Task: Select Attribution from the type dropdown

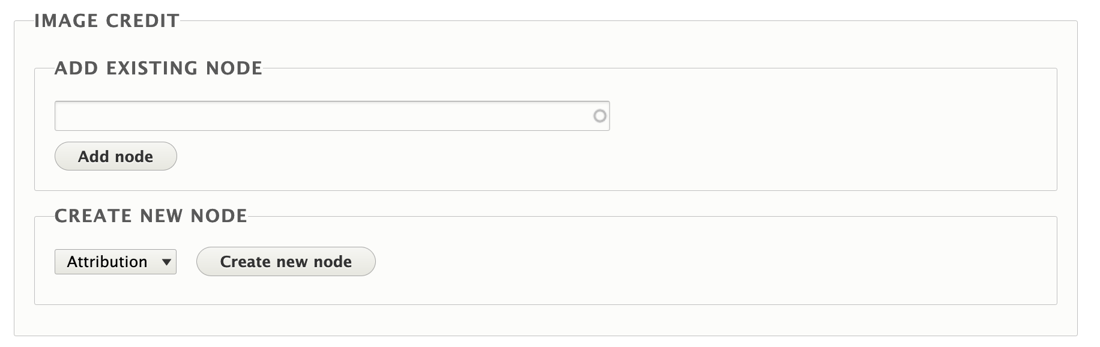Action: click(115, 262)
